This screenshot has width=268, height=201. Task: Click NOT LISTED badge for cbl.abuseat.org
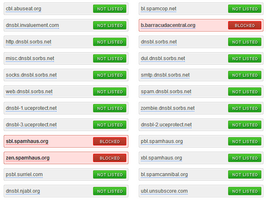coord(110,9)
